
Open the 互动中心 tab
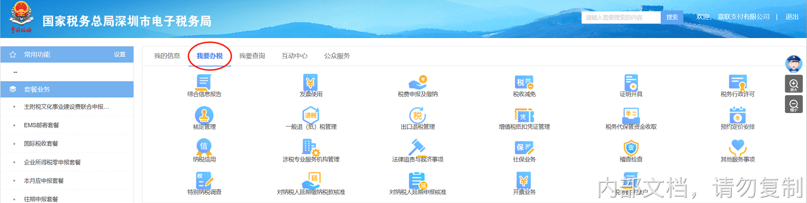tap(294, 56)
